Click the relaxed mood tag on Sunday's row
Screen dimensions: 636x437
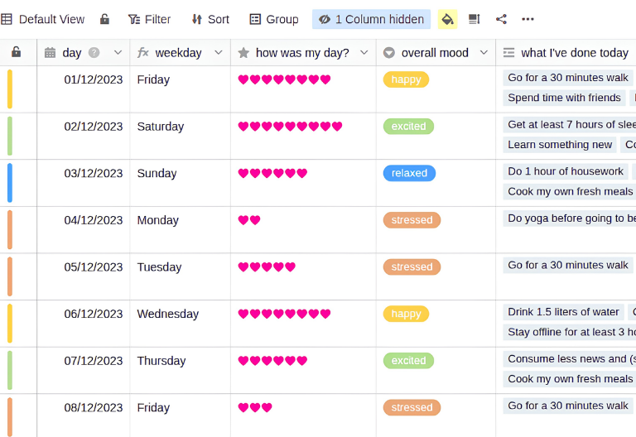point(409,173)
